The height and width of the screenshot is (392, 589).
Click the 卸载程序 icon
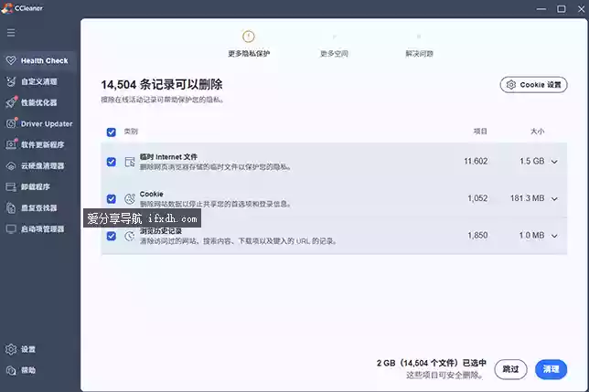pyautogui.click(x=11, y=186)
